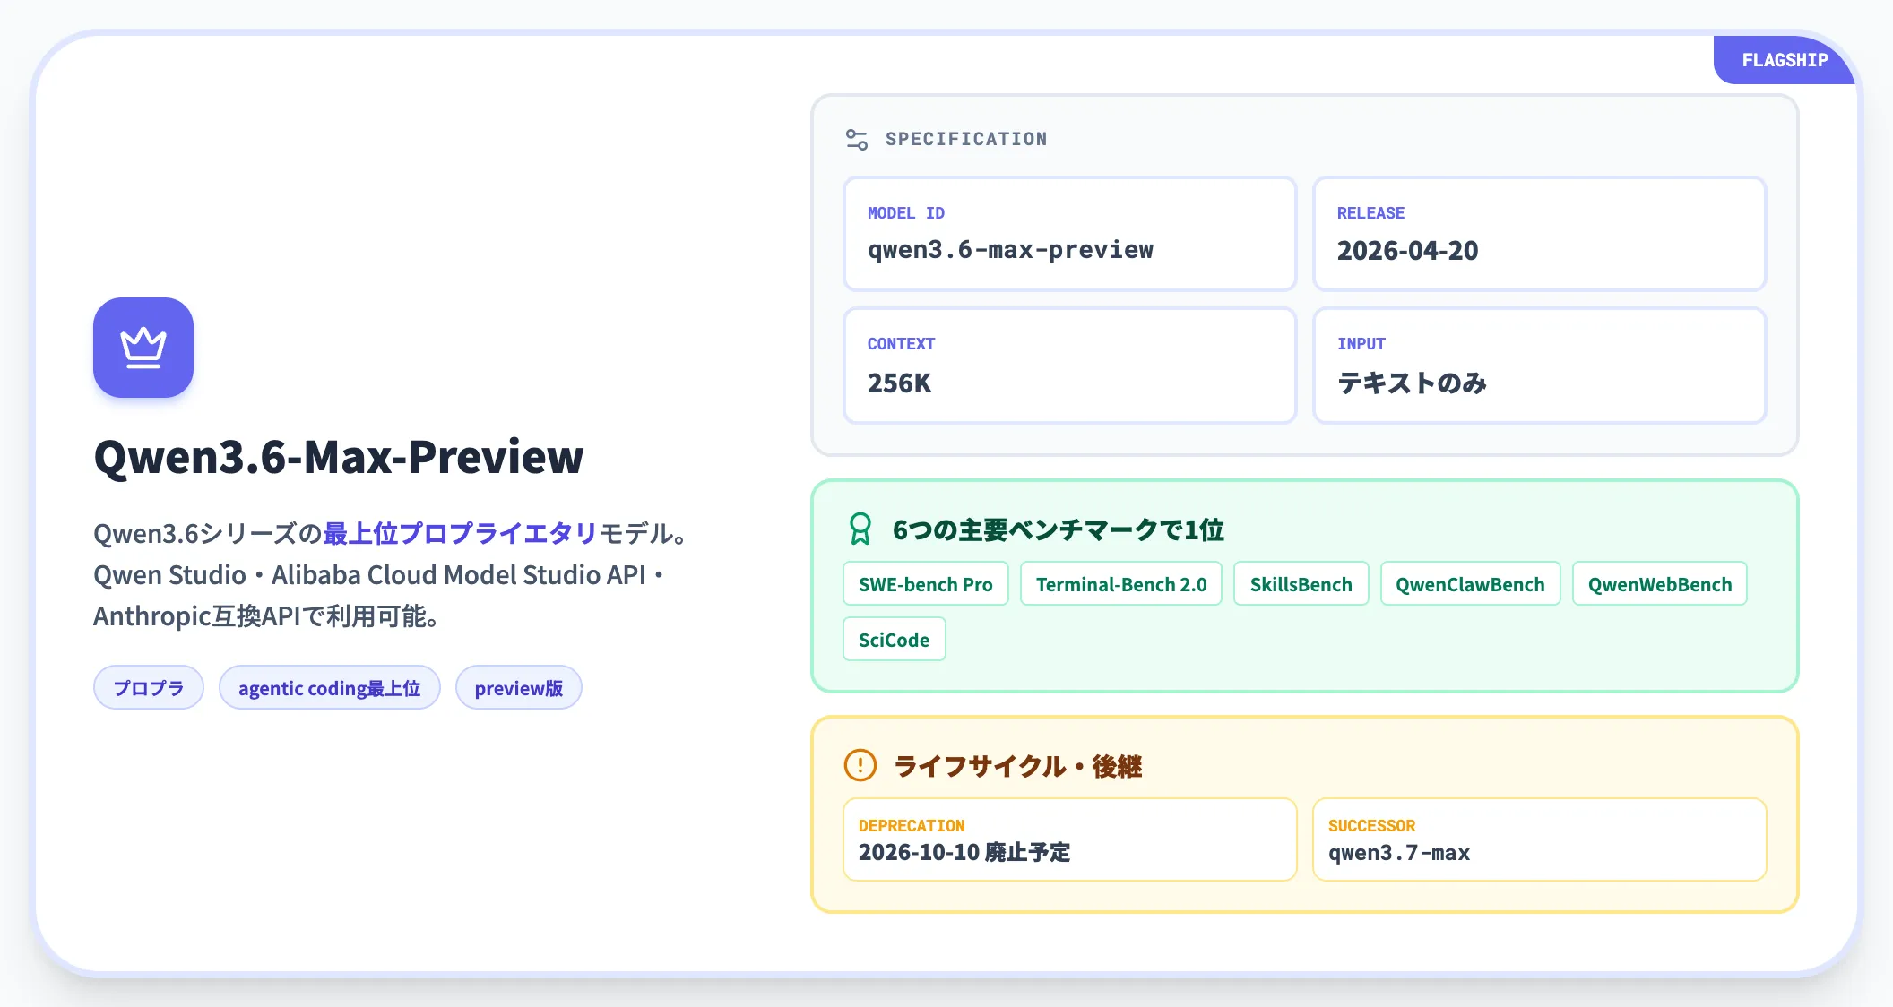Click the SUCCESSOR label
This screenshot has height=1007, width=1893.
(x=1371, y=825)
